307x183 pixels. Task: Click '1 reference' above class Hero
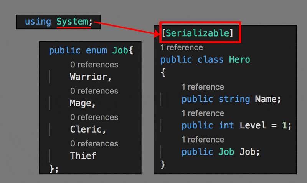pyautogui.click(x=182, y=47)
